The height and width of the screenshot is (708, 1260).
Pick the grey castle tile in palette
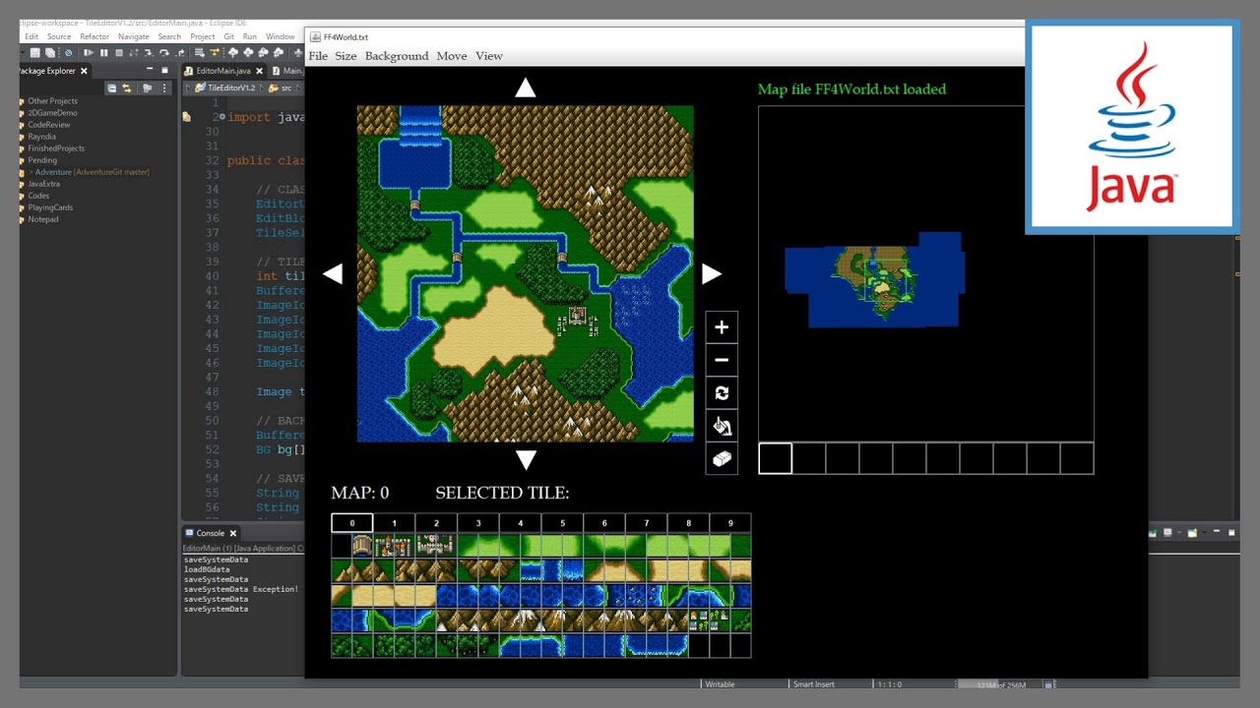point(436,546)
